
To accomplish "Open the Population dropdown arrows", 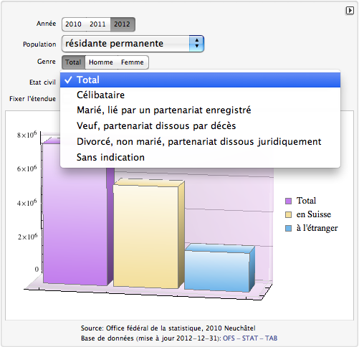I will click(x=196, y=44).
